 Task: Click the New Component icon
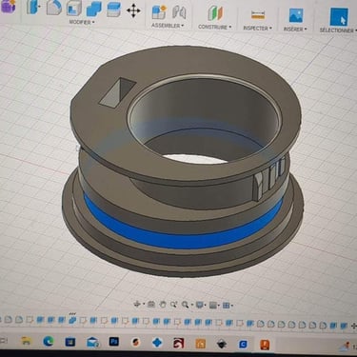point(159,12)
